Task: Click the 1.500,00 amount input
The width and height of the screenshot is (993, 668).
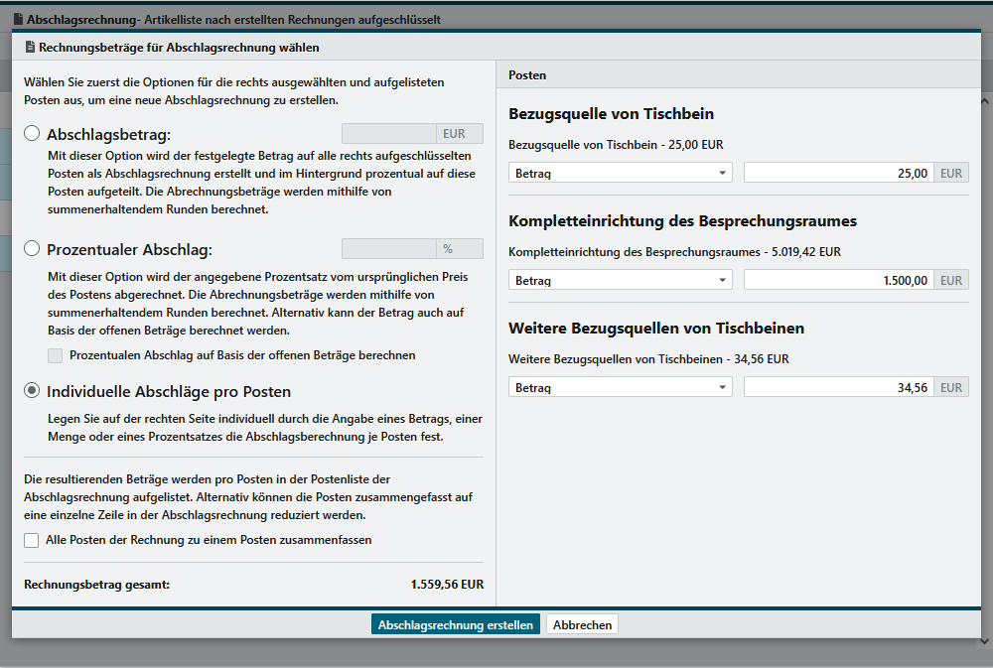Action: tap(838, 280)
